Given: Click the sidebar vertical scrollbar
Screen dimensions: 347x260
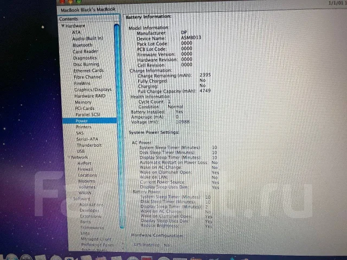Looking at the screenshot, I should (x=119, y=126).
